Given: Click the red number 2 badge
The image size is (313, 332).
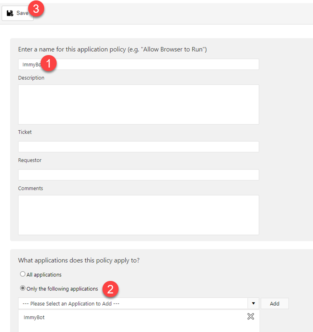Looking at the screenshot, I should pyautogui.click(x=110, y=289).
